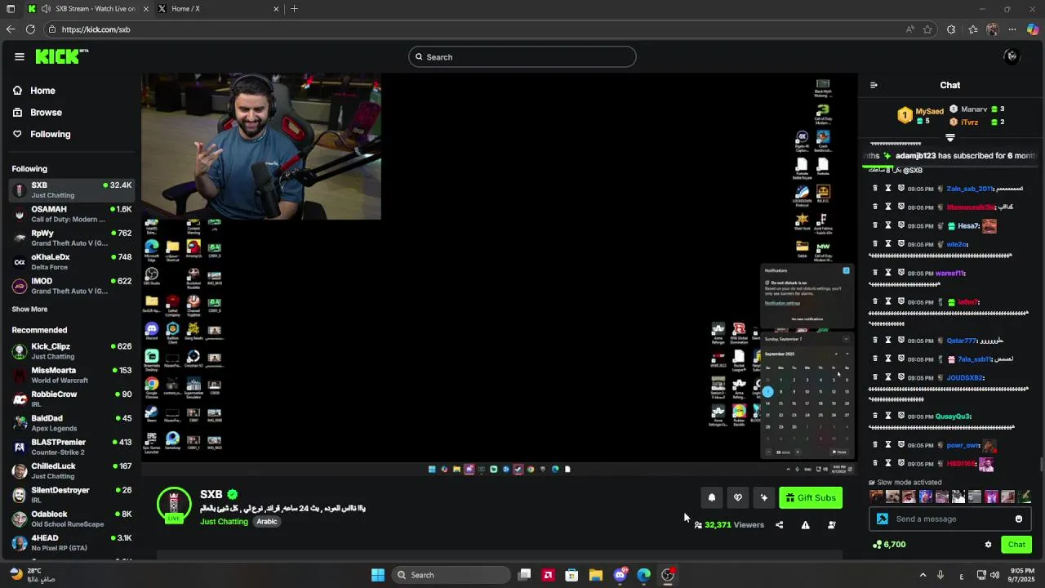Refresh the page

pyautogui.click(x=30, y=29)
